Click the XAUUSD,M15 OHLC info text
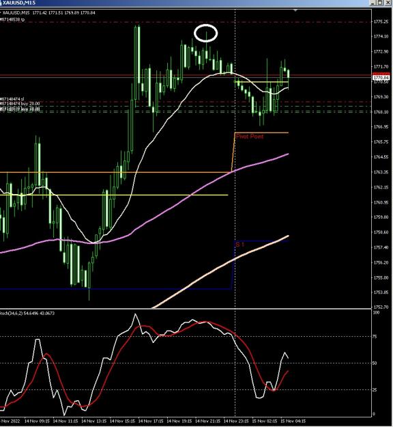The image size is (393, 427). click(49, 12)
